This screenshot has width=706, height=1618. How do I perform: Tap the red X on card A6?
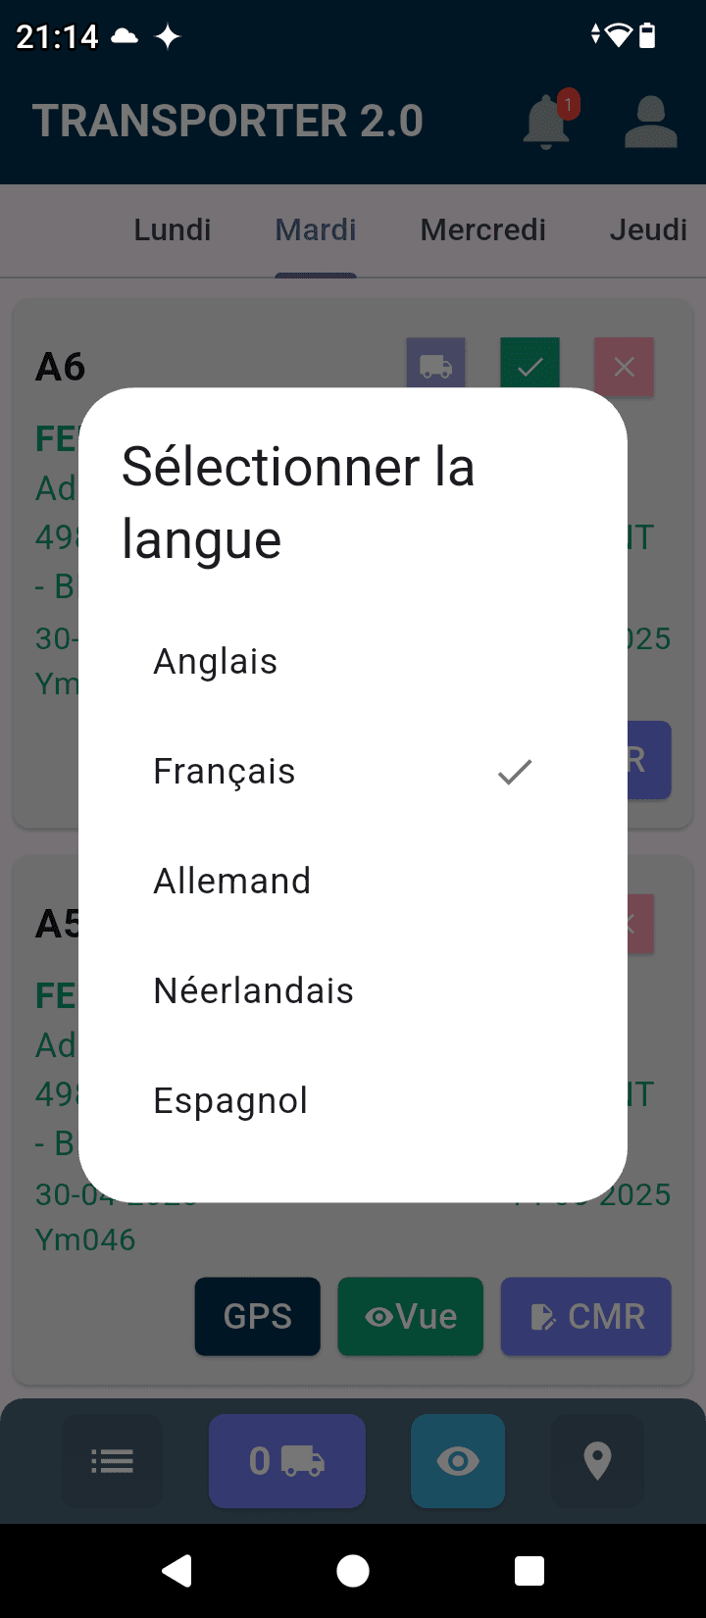click(624, 366)
